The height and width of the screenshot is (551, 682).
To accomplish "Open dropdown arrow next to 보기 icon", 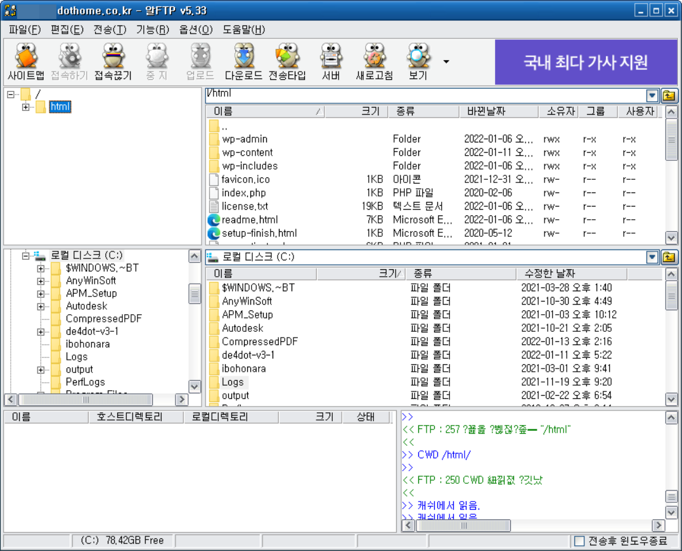I will (x=446, y=61).
